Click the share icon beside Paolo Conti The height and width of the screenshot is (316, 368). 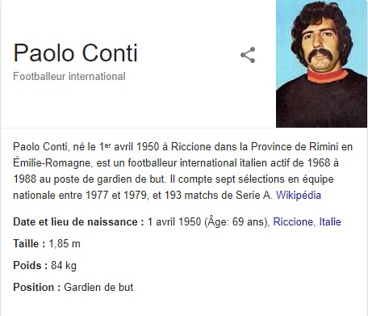[248, 55]
